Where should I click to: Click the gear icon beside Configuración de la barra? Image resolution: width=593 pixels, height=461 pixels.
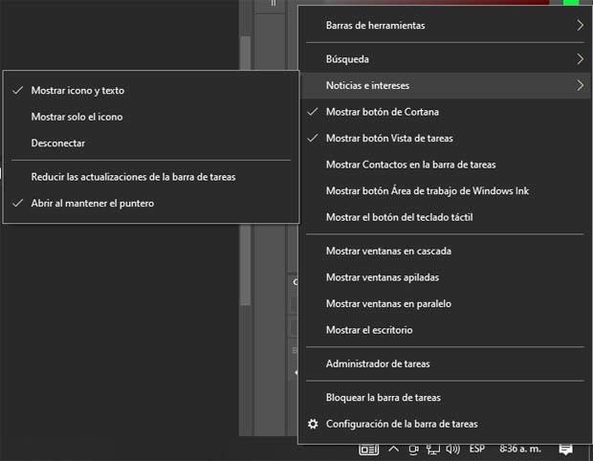(x=313, y=424)
